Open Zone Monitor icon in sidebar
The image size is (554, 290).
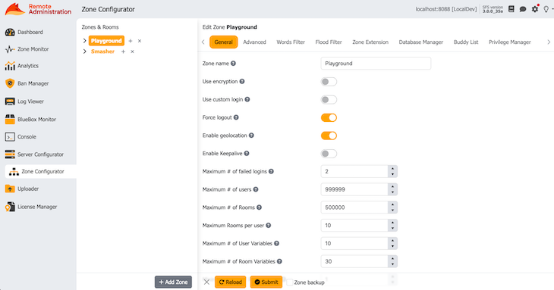[x=10, y=49]
